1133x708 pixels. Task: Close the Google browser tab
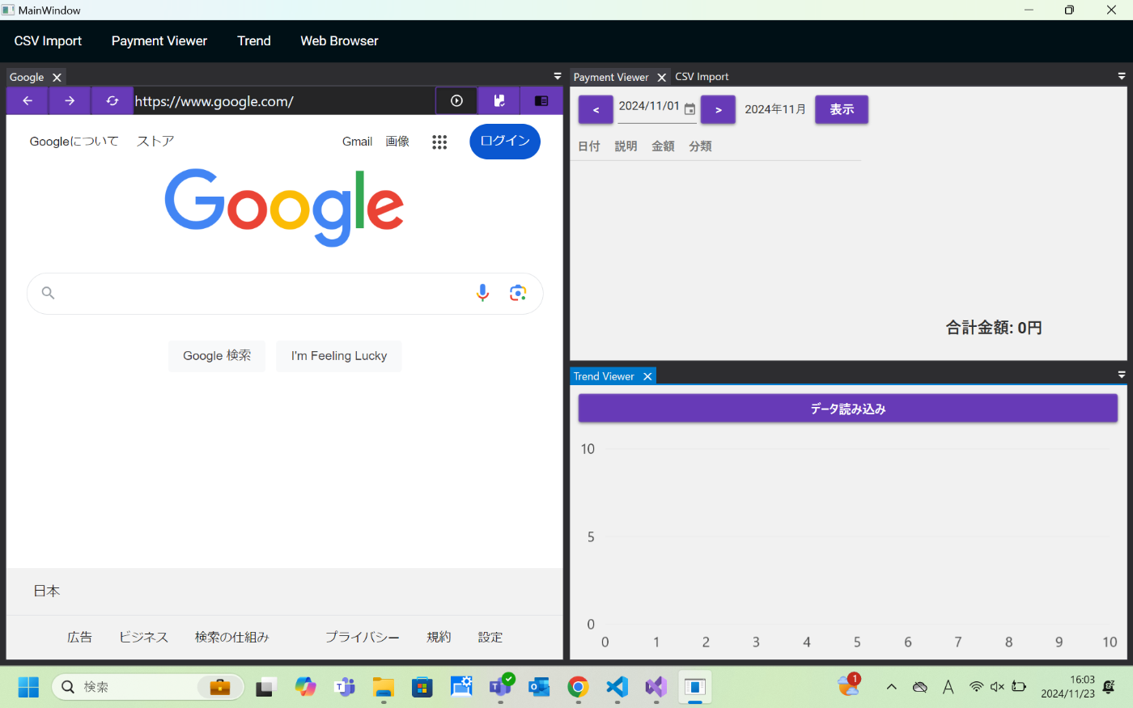57,78
